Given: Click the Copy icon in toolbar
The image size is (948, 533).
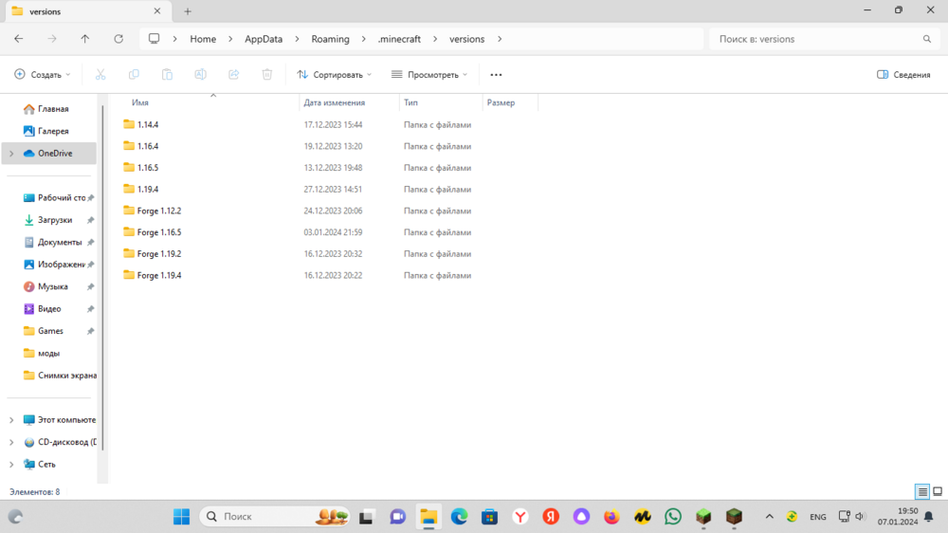Looking at the screenshot, I should (x=134, y=74).
